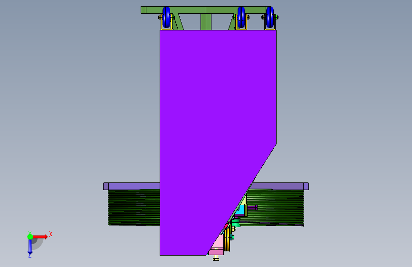Select the small purple bolt near the cyan block

pyautogui.click(x=252, y=208)
